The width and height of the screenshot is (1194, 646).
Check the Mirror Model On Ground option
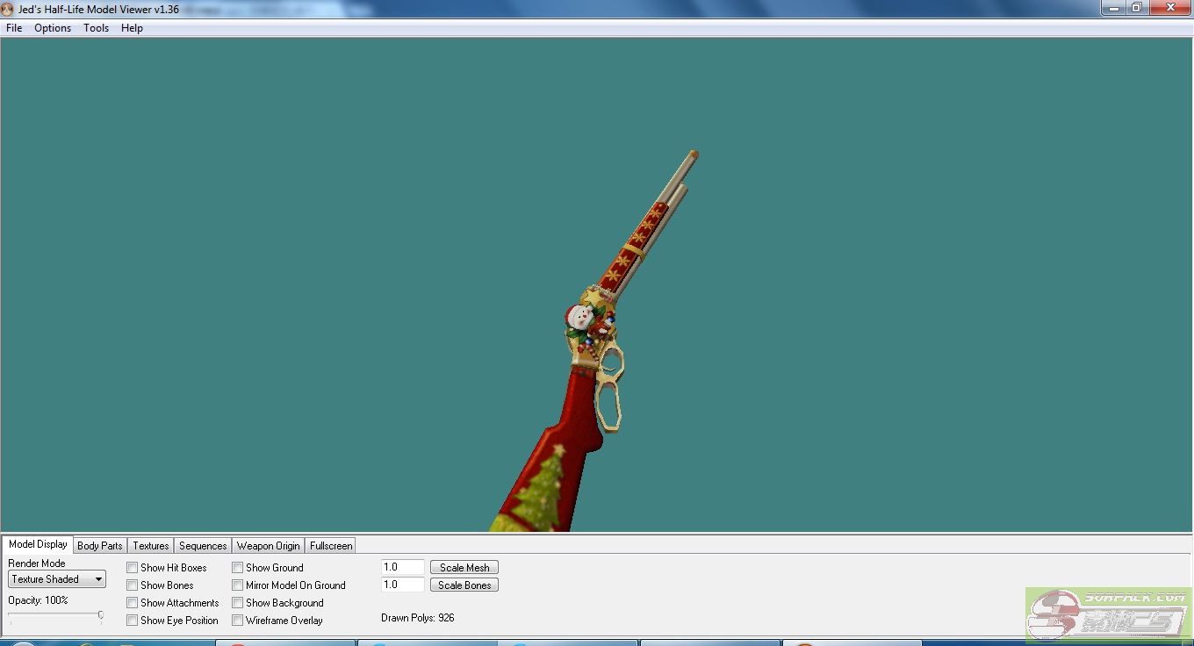[238, 585]
